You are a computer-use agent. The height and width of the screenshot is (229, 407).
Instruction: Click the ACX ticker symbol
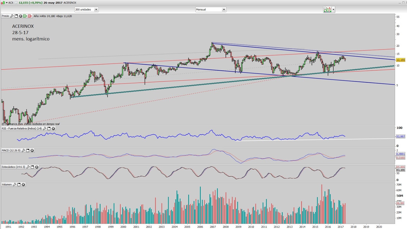tap(11, 3)
